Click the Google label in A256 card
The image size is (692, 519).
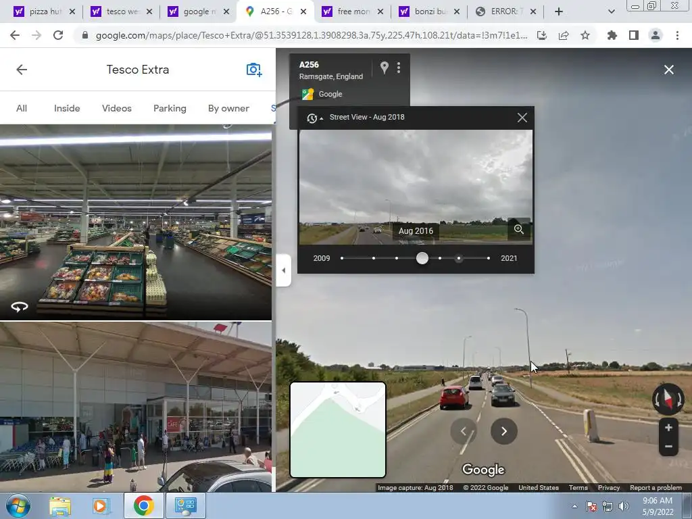[x=330, y=94]
